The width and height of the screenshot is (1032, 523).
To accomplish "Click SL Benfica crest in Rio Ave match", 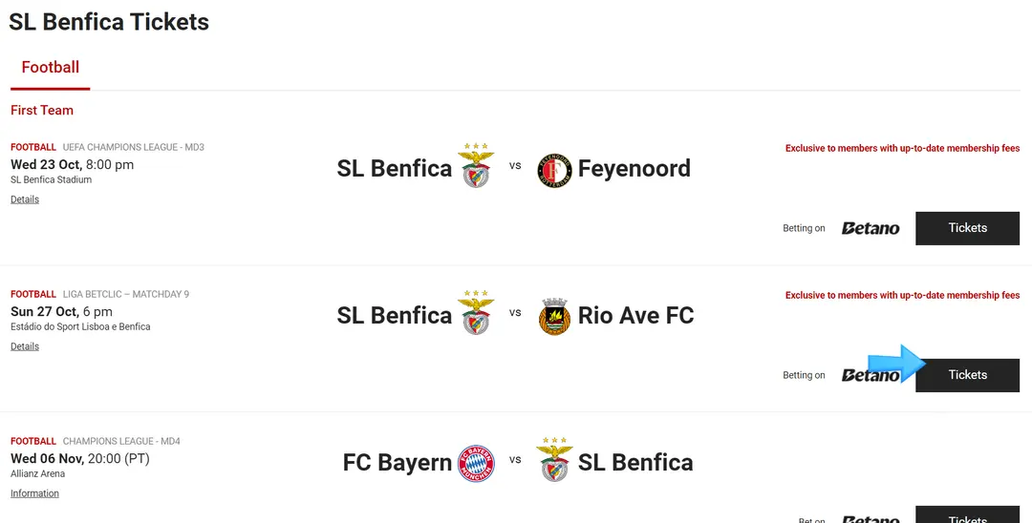I will tap(476, 313).
